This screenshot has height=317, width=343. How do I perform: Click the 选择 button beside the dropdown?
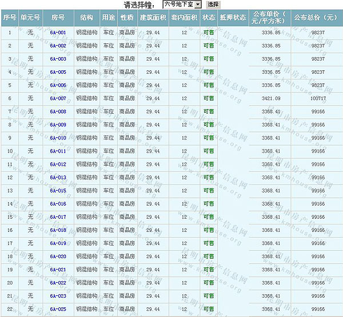point(213,4)
